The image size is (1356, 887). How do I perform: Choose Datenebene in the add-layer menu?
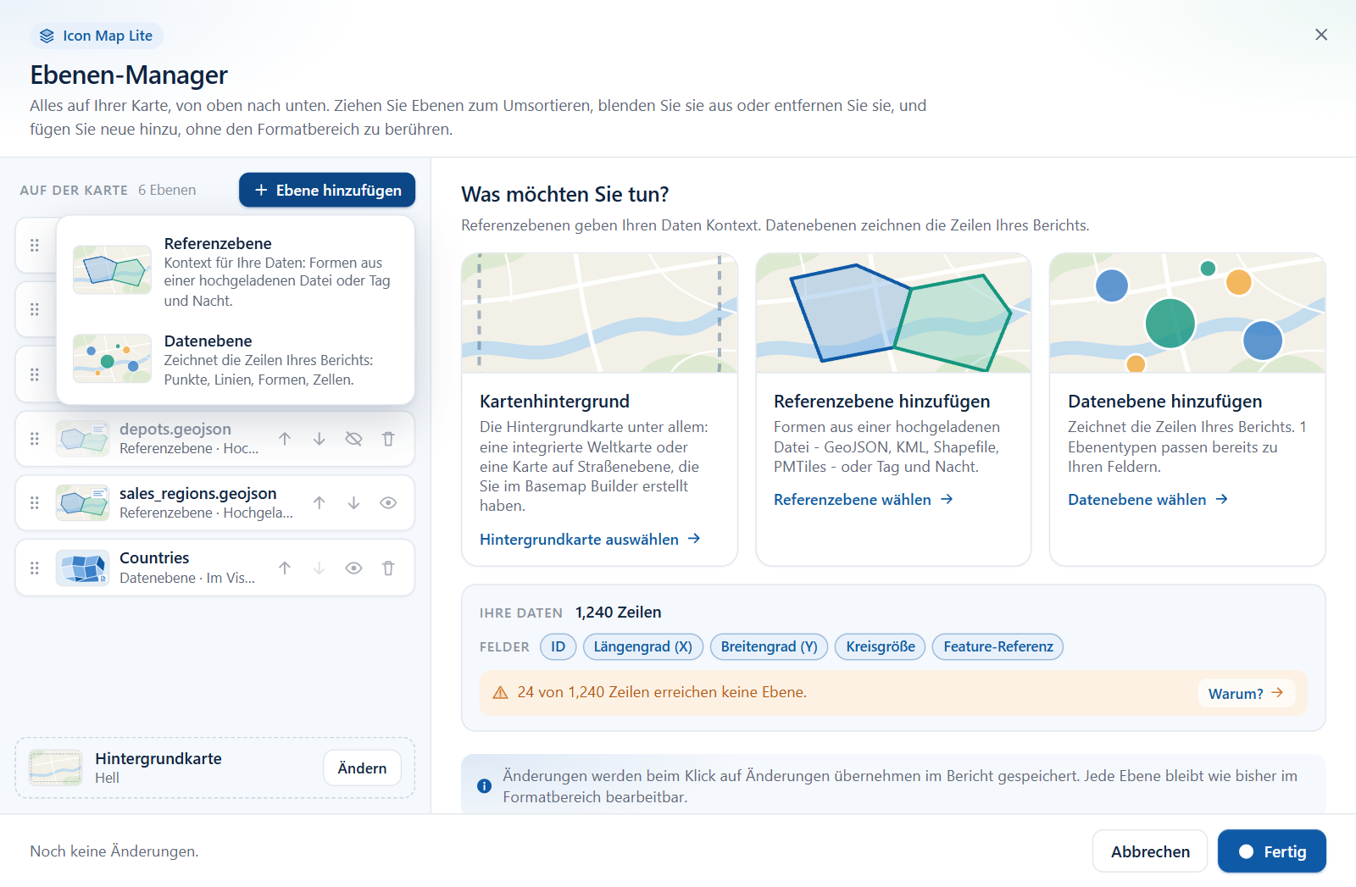point(235,359)
